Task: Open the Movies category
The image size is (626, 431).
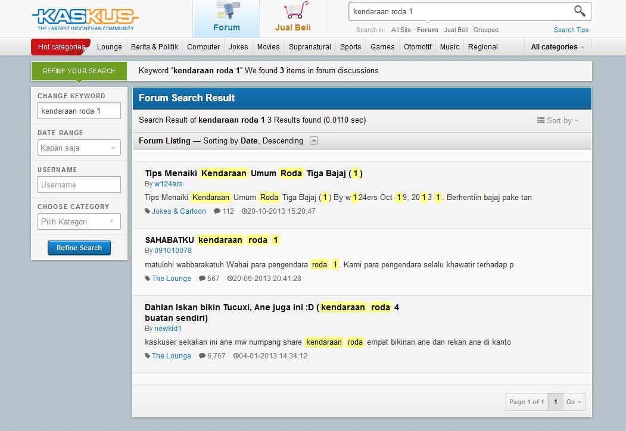Action: [x=268, y=47]
